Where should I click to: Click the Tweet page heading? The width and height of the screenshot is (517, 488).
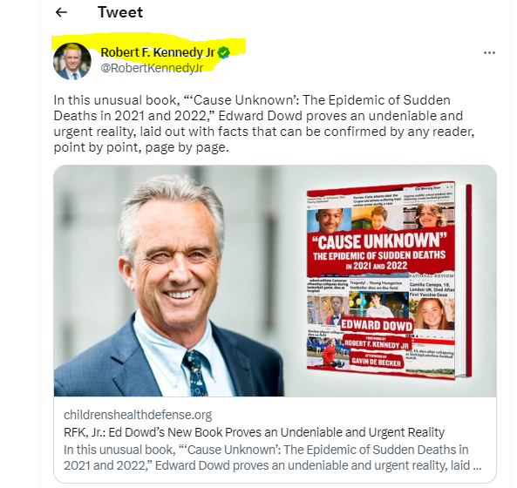coord(120,12)
